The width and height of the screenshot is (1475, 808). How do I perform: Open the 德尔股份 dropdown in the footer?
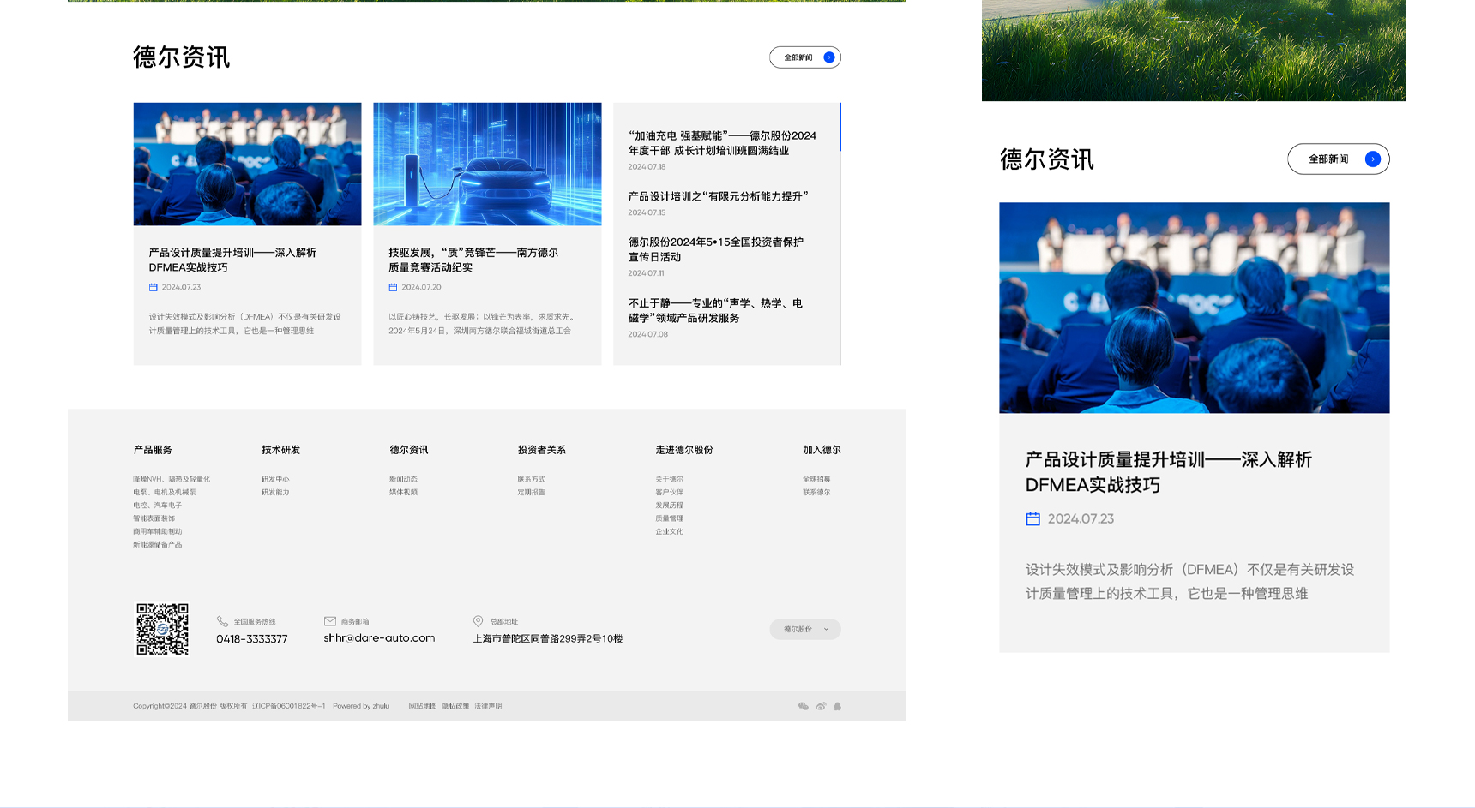(805, 629)
